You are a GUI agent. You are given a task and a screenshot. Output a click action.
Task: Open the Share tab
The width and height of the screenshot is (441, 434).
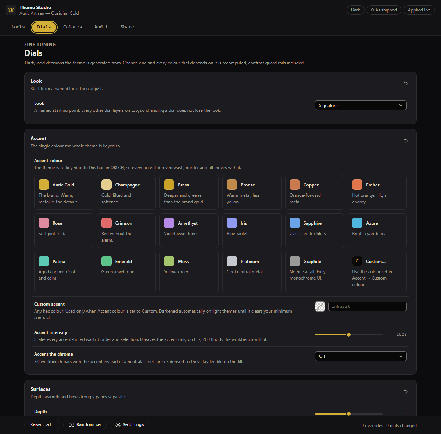(x=127, y=27)
